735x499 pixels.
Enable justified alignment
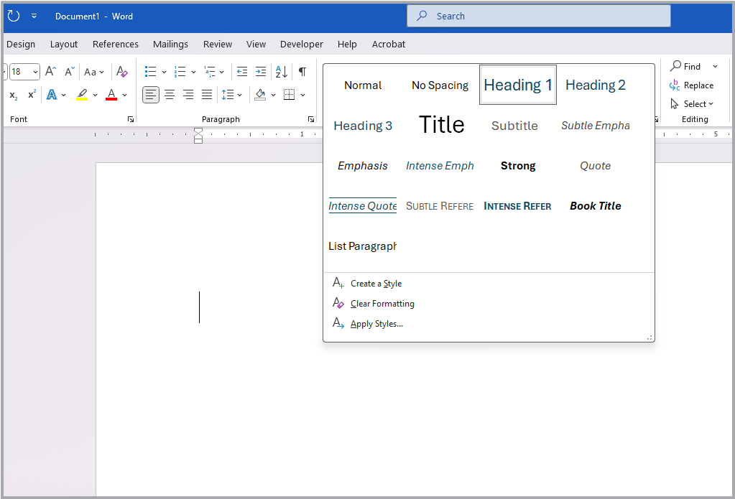(x=206, y=94)
